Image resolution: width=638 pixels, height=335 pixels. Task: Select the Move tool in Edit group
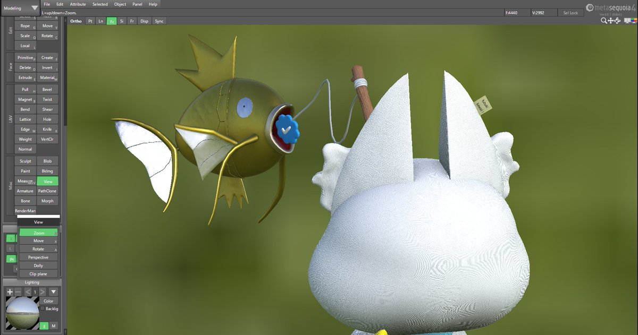click(47, 25)
